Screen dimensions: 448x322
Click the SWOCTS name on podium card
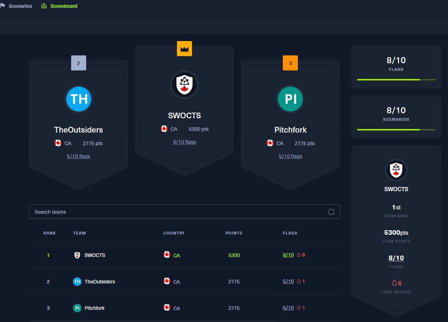coord(184,116)
